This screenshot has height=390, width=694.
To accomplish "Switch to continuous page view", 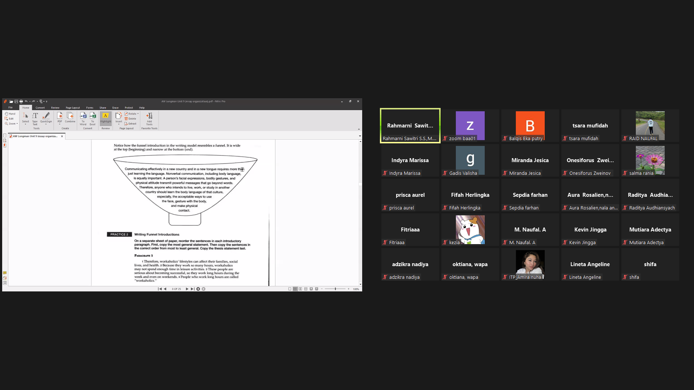I will click(295, 289).
